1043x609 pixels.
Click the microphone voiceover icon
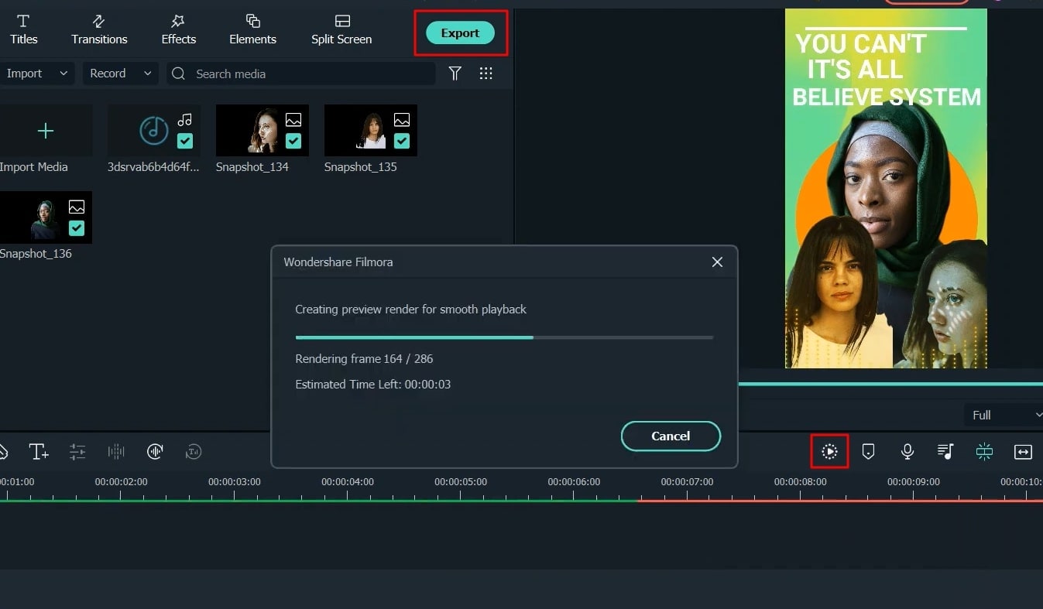pos(907,452)
